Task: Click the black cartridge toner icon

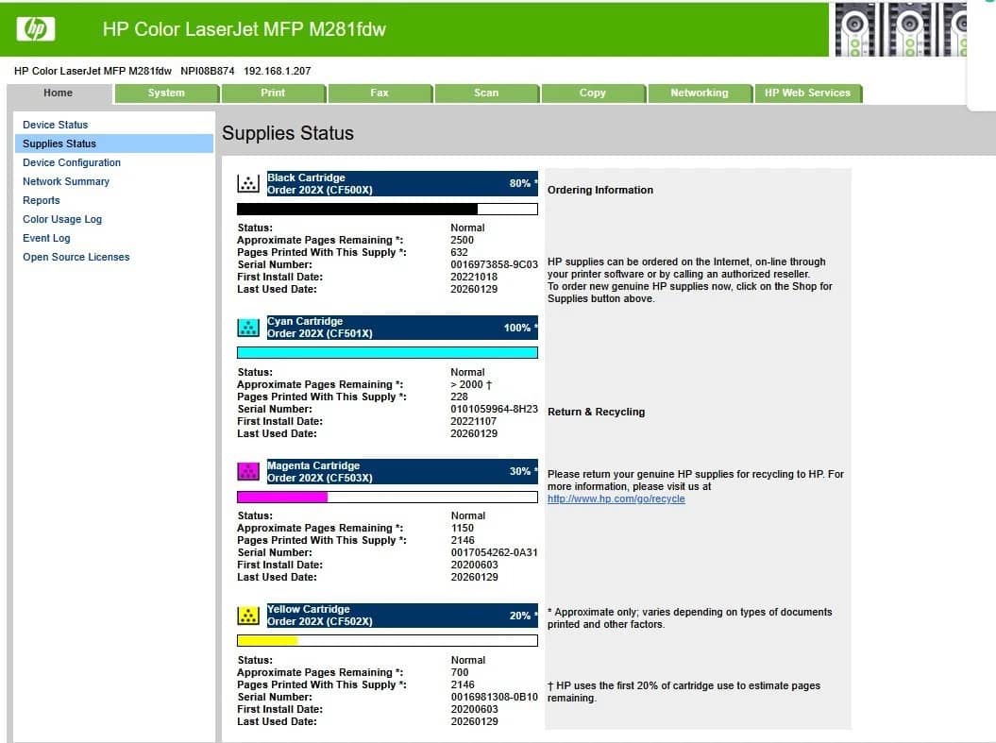Action: (x=247, y=183)
